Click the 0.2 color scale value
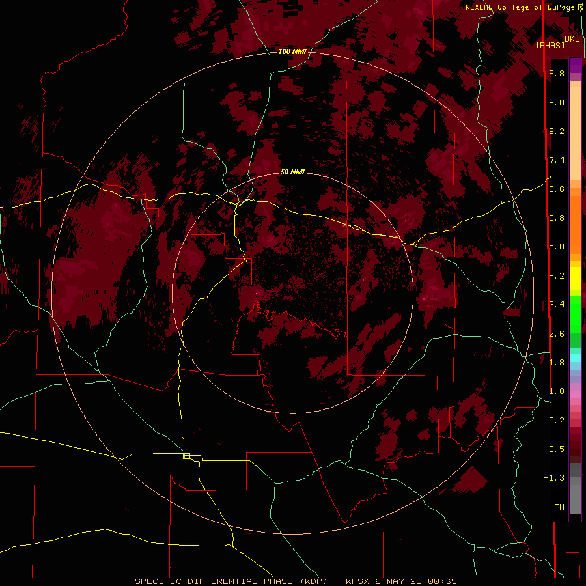The width and height of the screenshot is (586, 586). click(557, 421)
